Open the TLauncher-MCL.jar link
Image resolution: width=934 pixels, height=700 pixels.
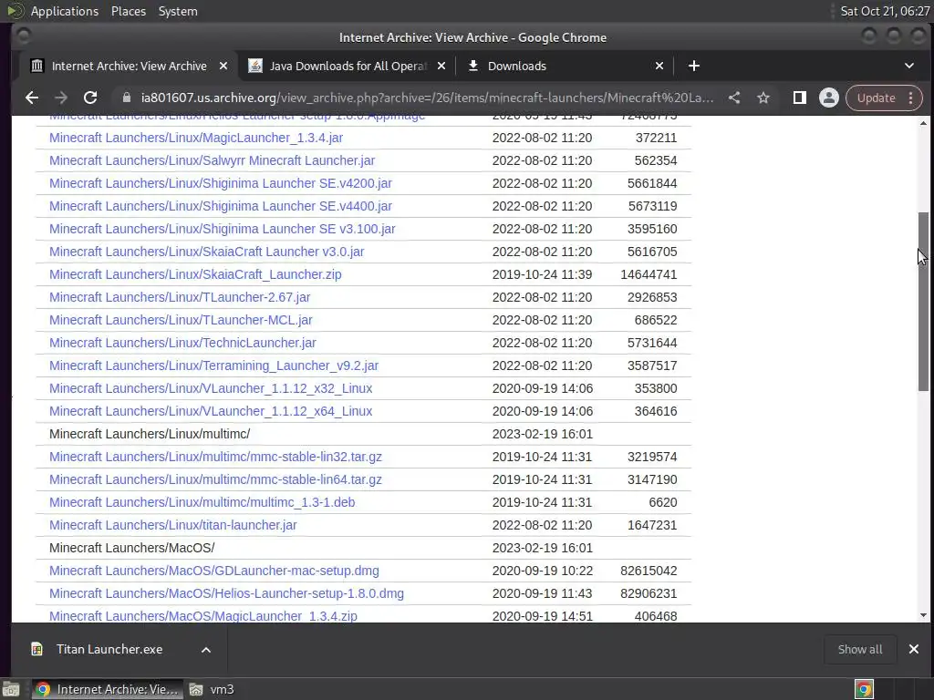[182, 320]
